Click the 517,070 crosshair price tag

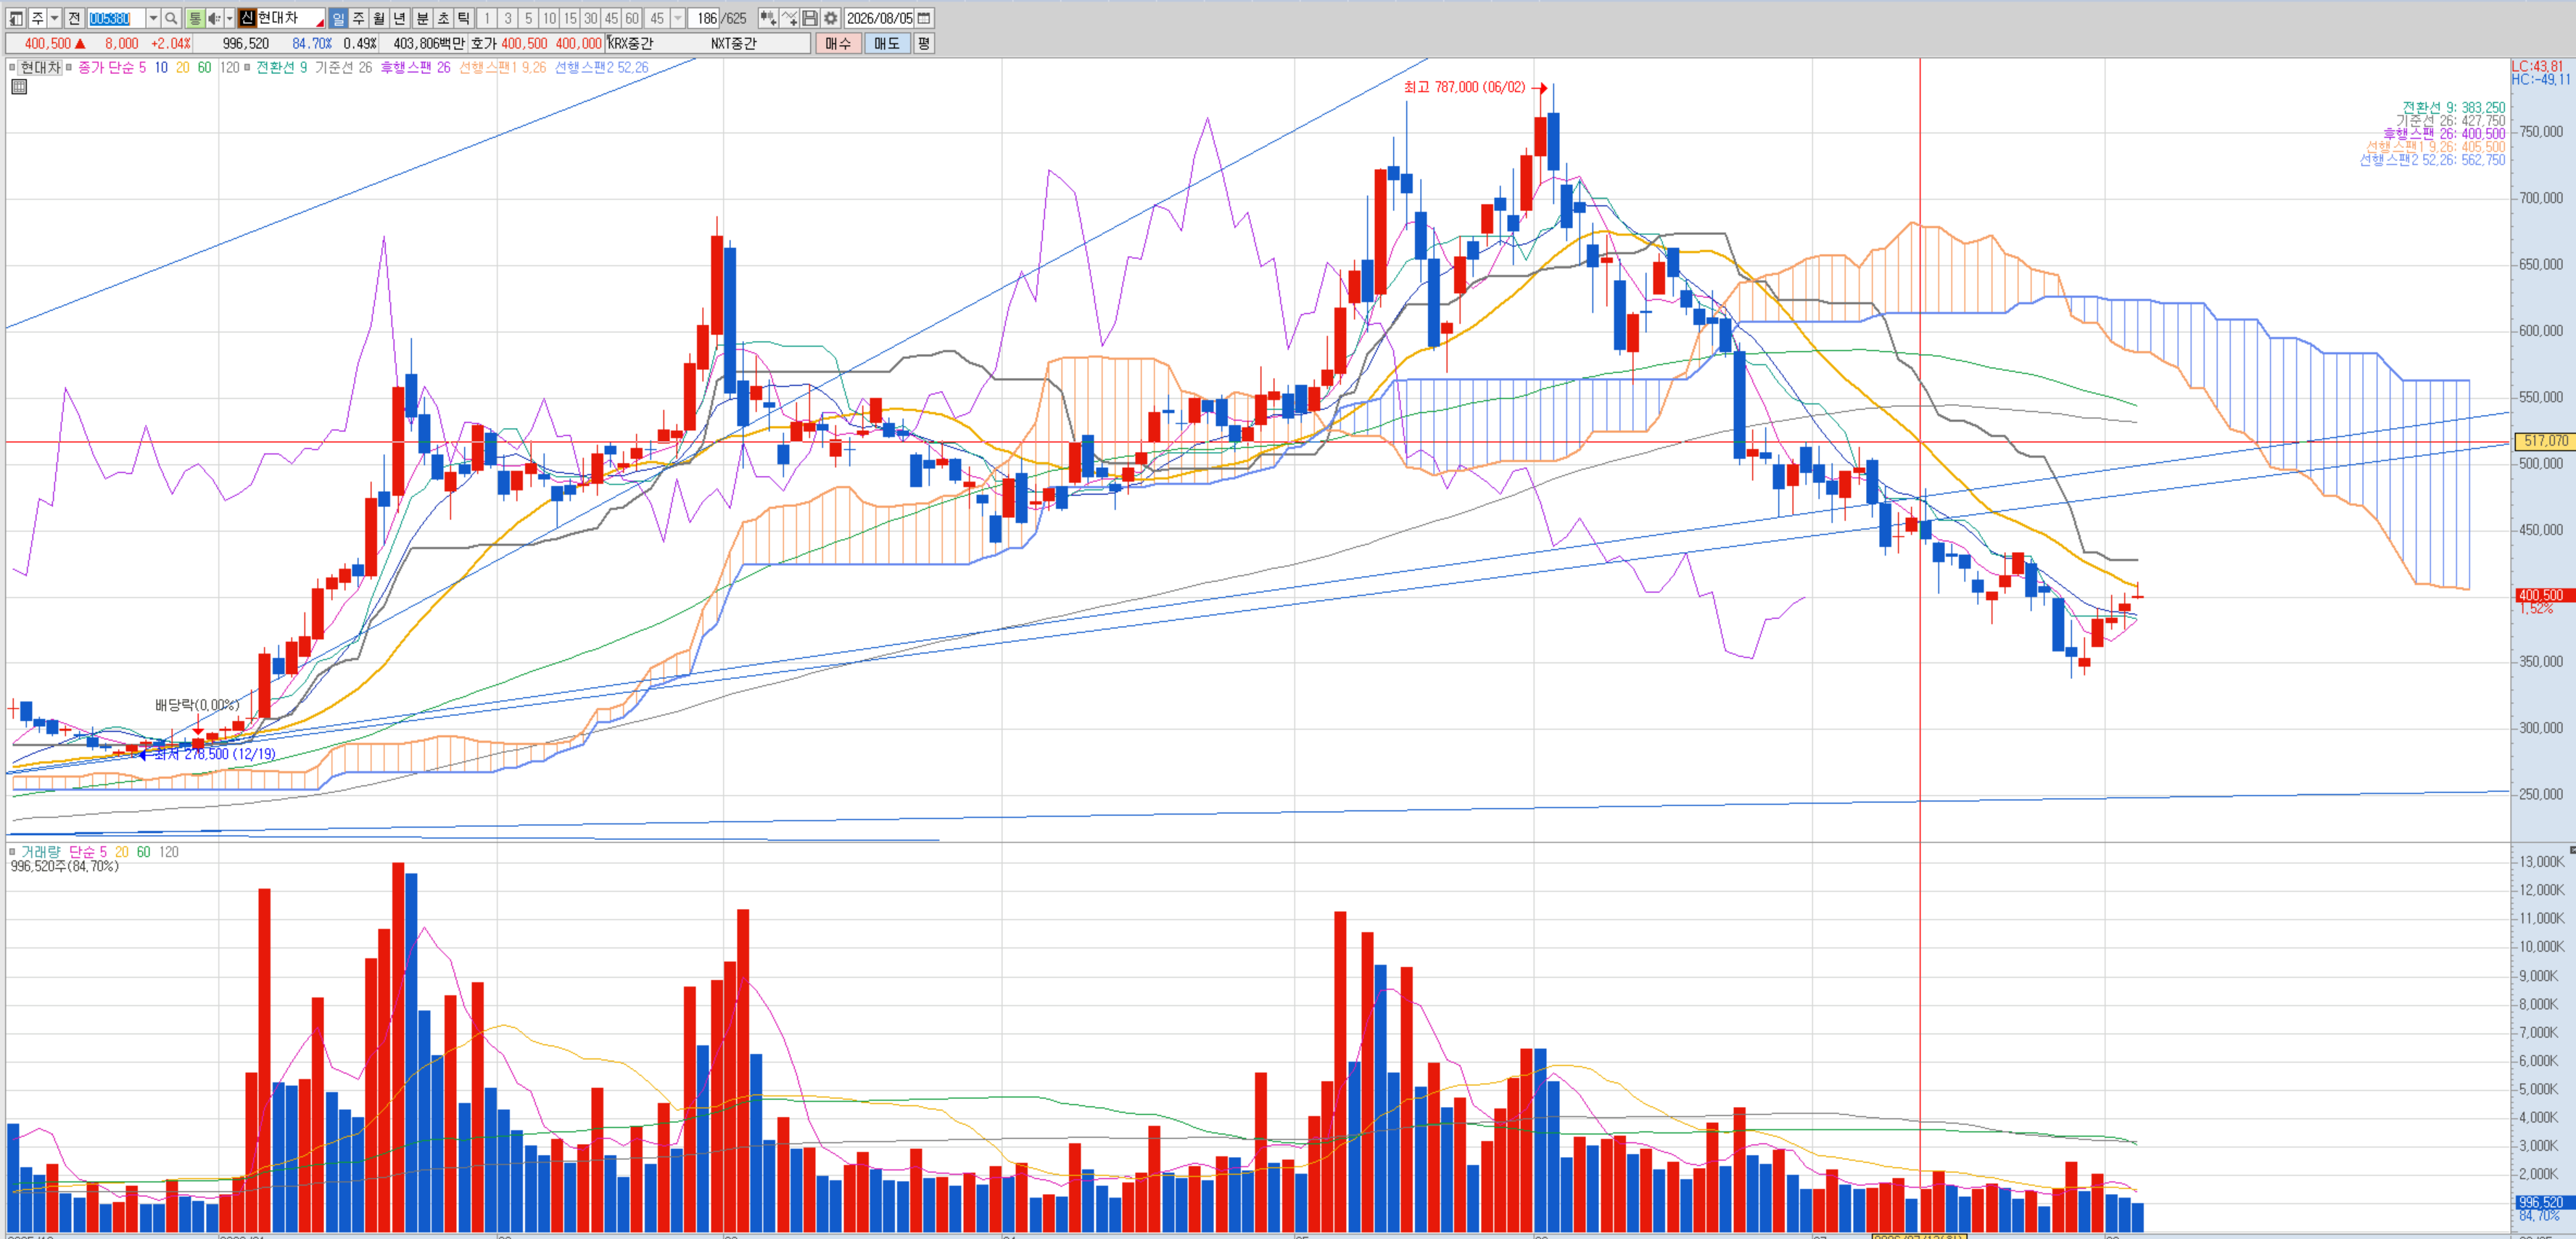point(2545,441)
